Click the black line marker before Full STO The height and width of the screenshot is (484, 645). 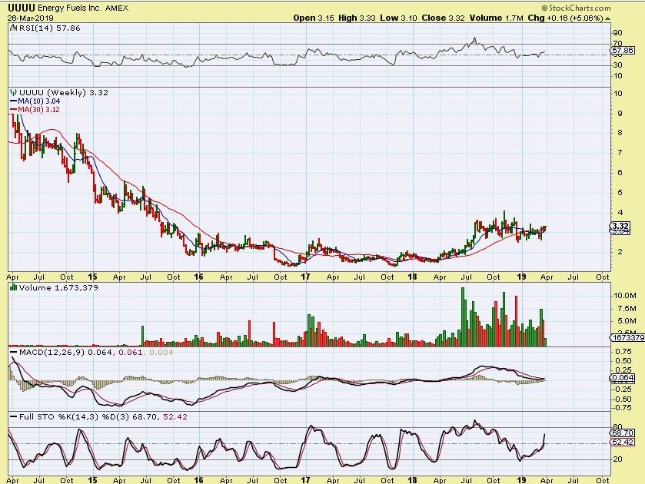tap(14, 417)
